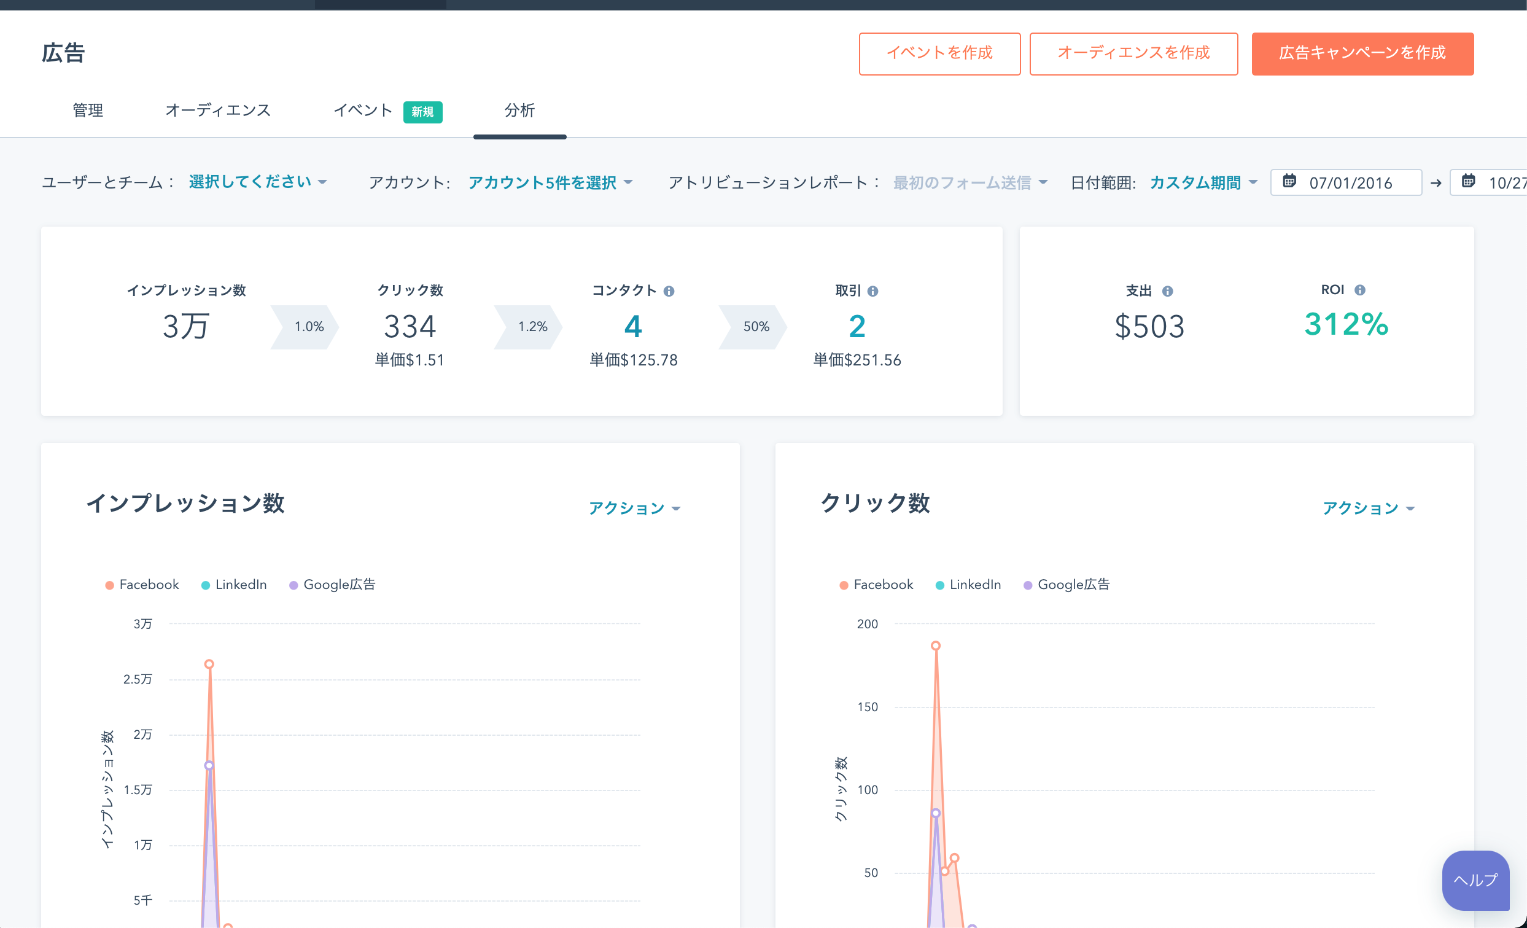Open the 最初のフォーム送信 attribution dropdown

click(970, 182)
